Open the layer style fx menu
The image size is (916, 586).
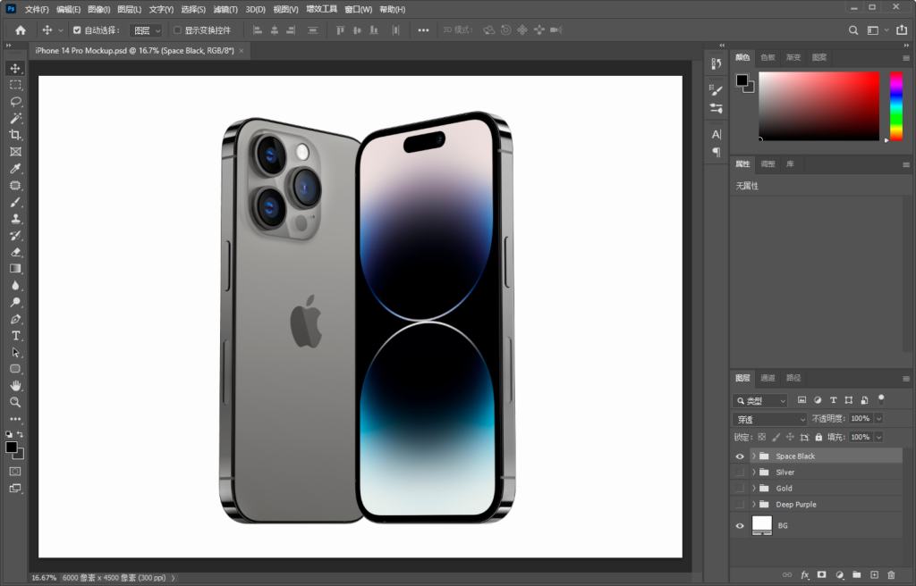click(804, 575)
